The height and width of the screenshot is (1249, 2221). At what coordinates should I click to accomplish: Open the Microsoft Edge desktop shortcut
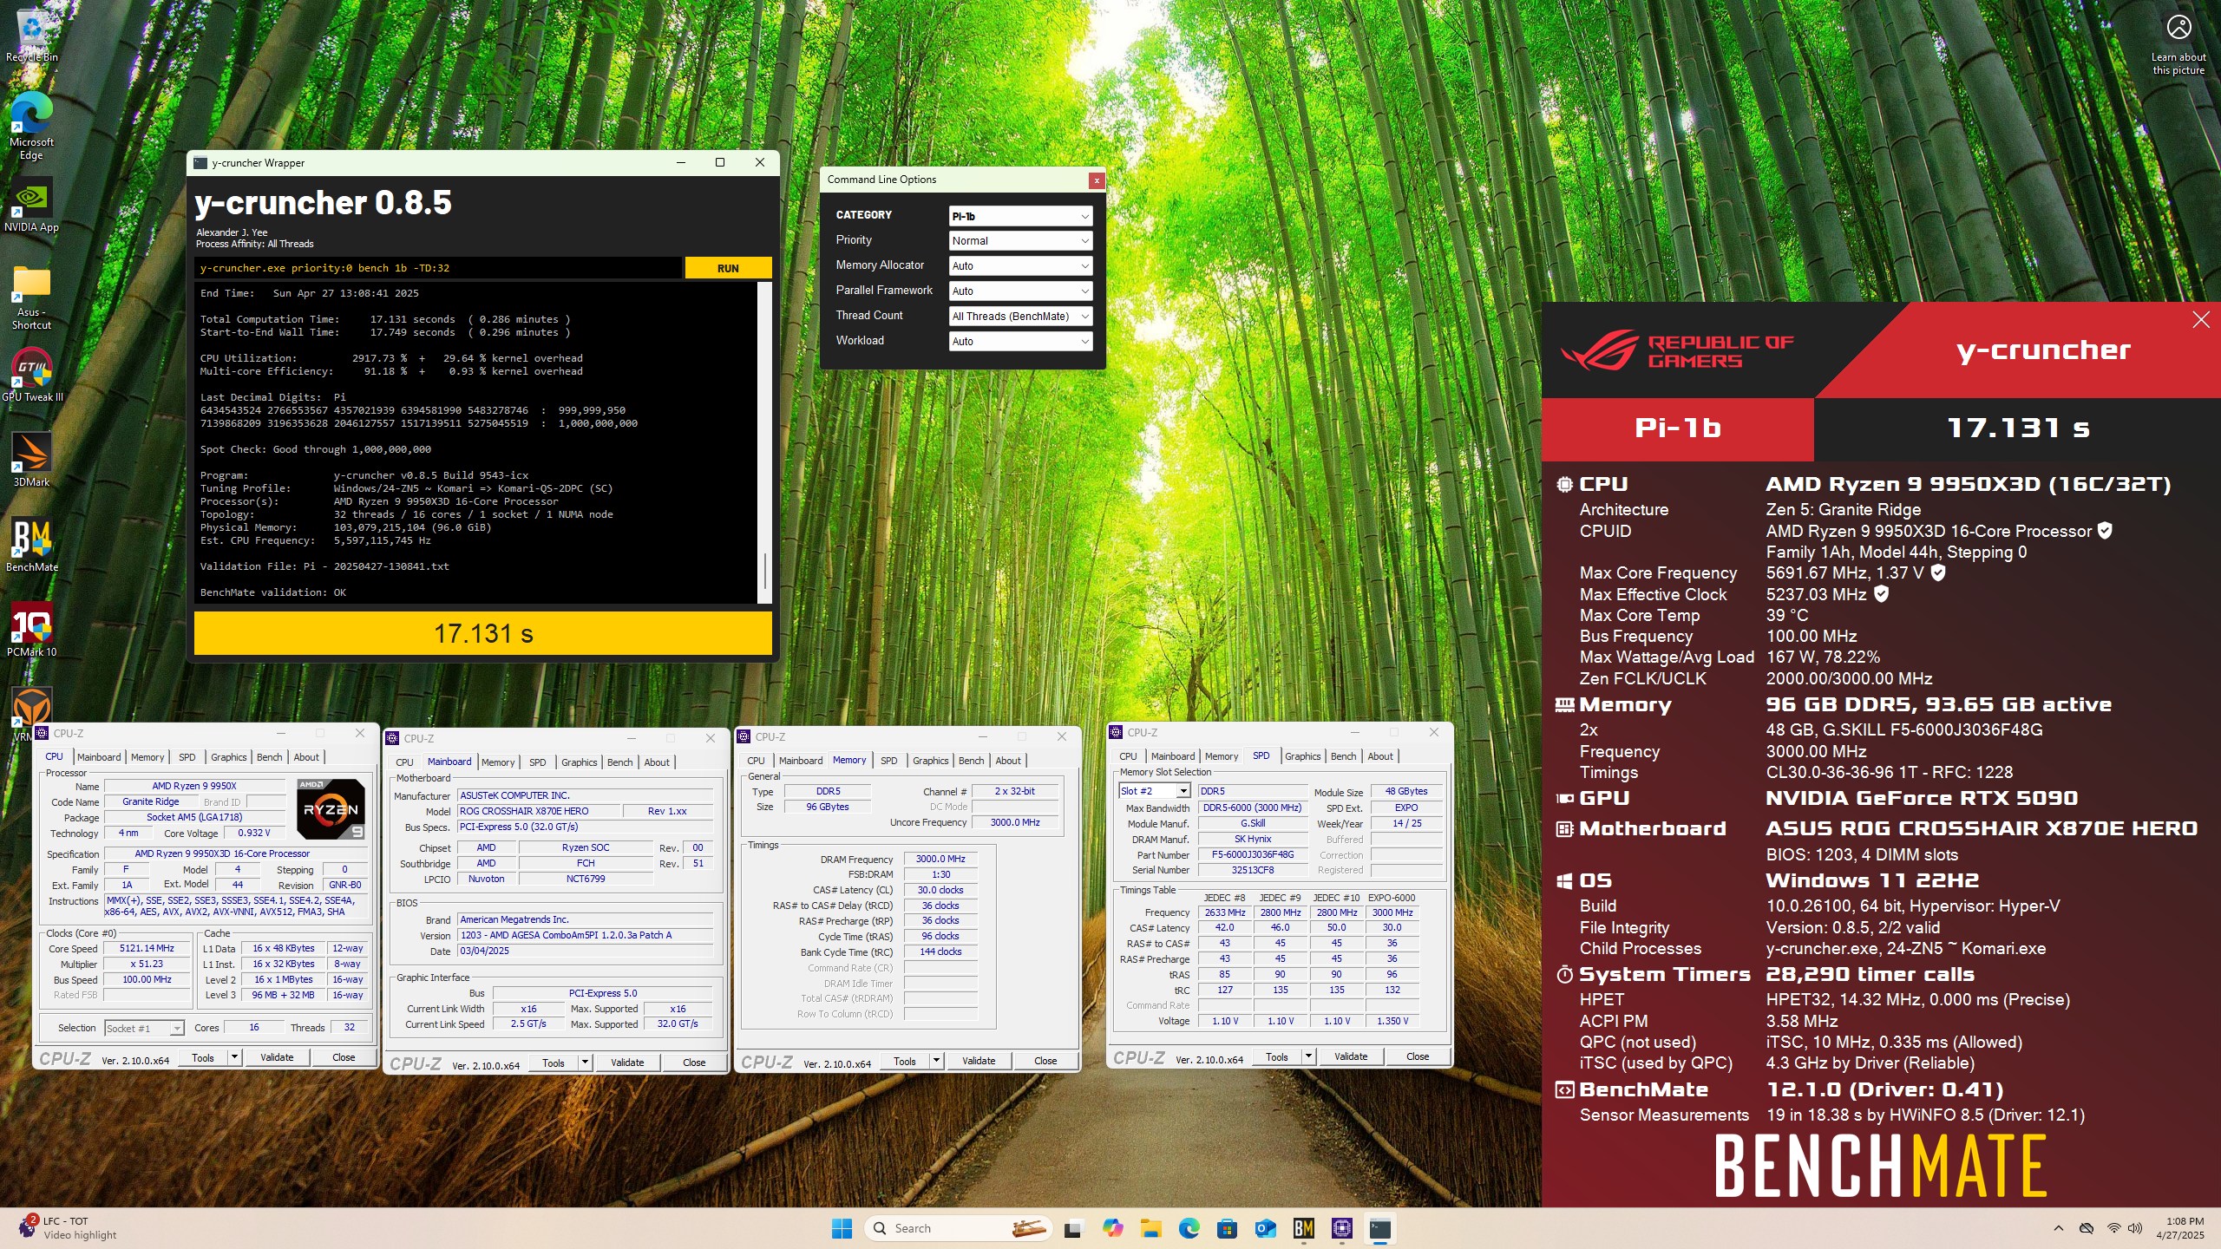pos(31,126)
